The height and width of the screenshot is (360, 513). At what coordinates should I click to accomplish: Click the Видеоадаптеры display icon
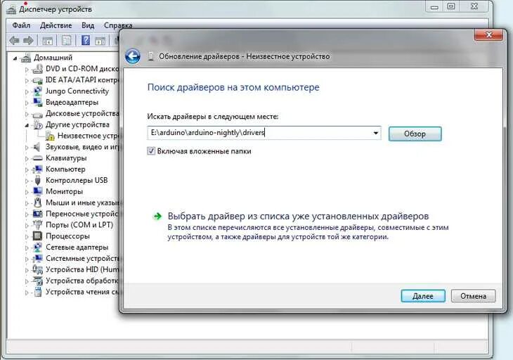click(x=38, y=102)
